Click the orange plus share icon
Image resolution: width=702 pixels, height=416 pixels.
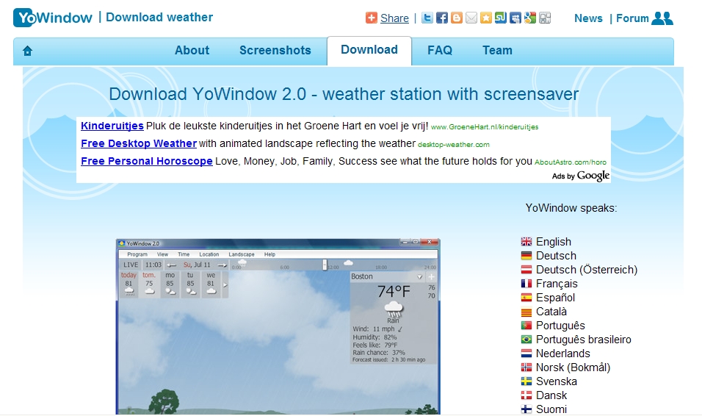tap(371, 18)
